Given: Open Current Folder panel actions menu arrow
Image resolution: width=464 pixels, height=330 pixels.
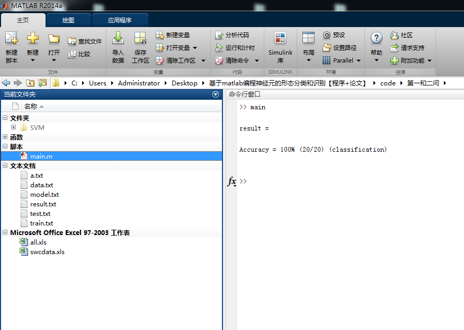Looking at the screenshot, I should 216,94.
